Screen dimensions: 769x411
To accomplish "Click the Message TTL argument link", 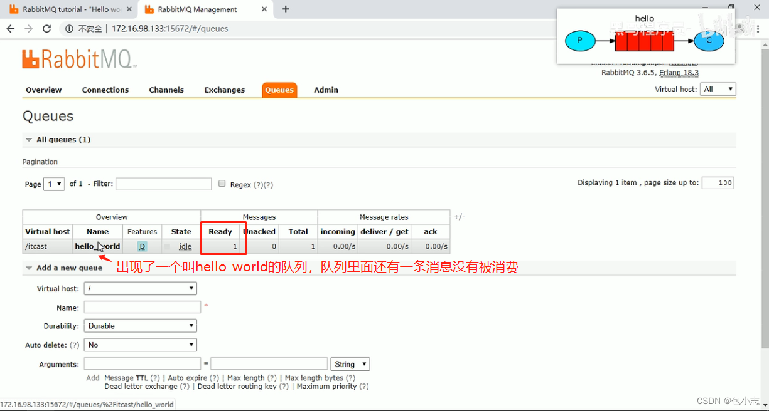I will tap(127, 378).
